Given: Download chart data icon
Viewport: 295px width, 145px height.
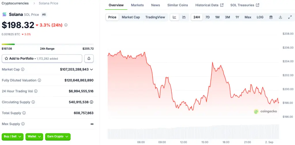Looking at the screenshot, I should tap(280, 17).
